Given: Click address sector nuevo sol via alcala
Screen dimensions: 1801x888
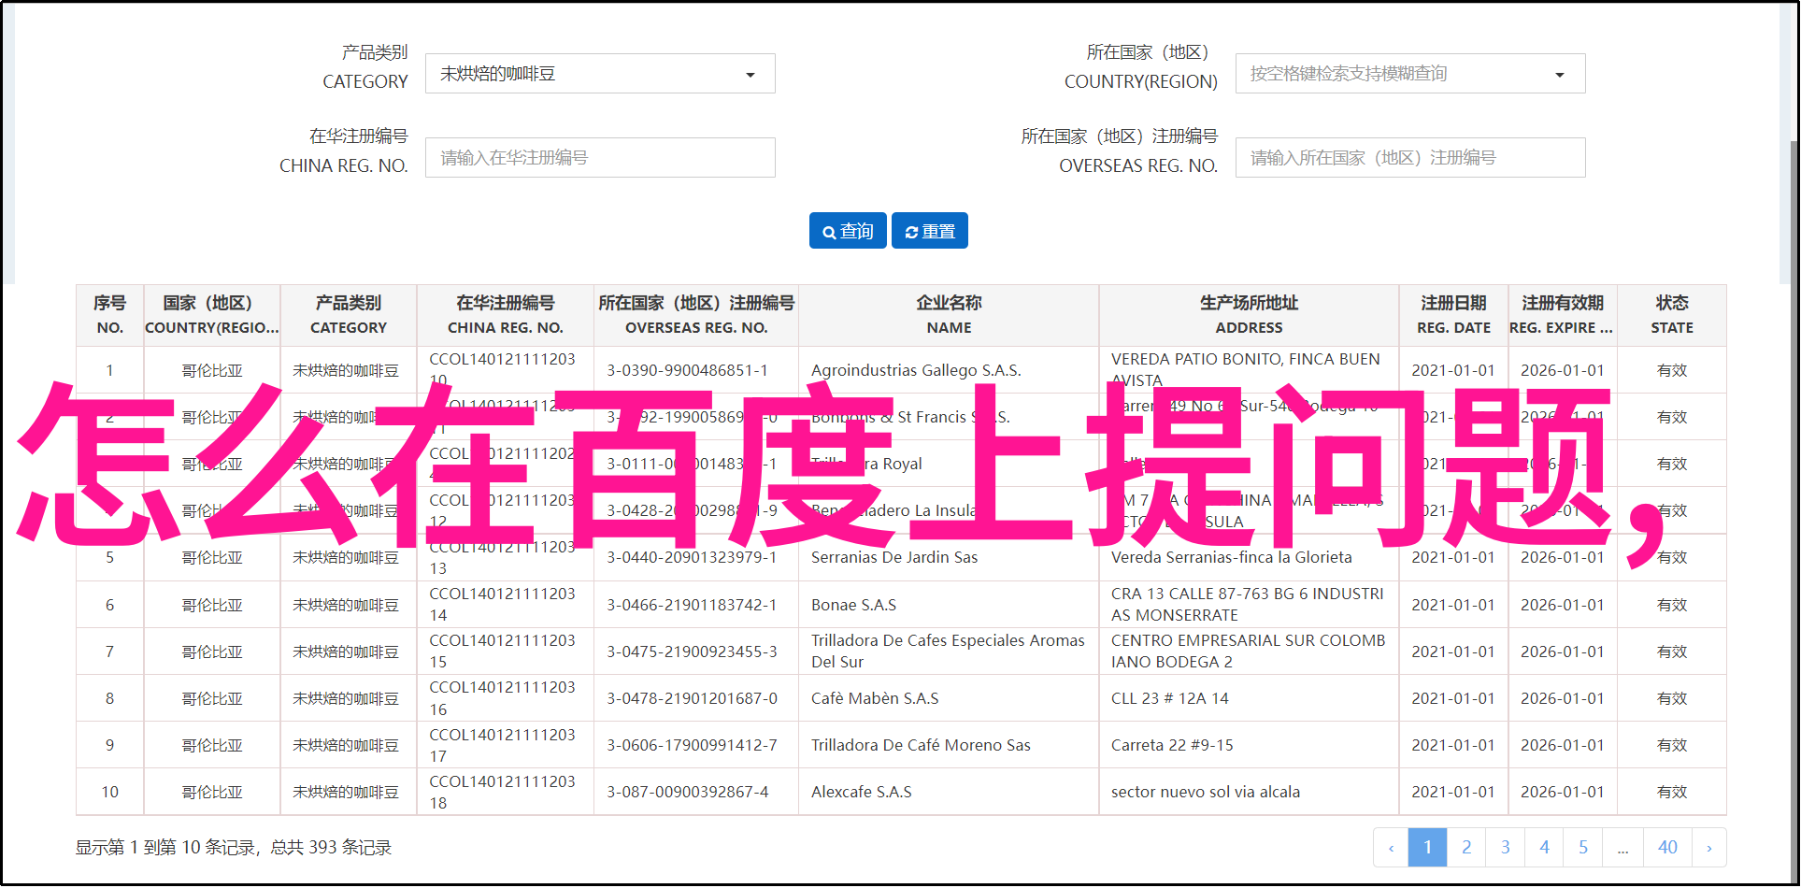Looking at the screenshot, I should (1206, 793).
